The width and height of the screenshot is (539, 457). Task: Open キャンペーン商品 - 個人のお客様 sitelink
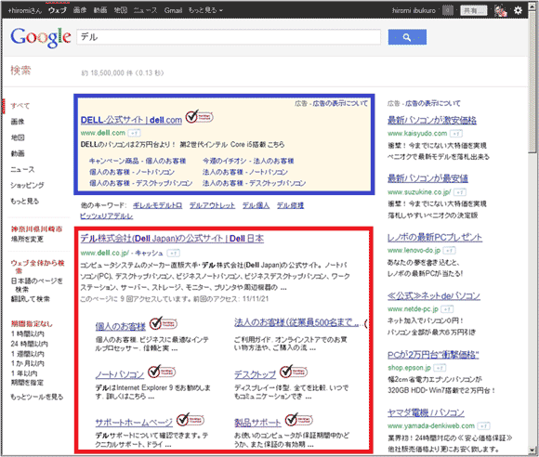click(x=138, y=161)
